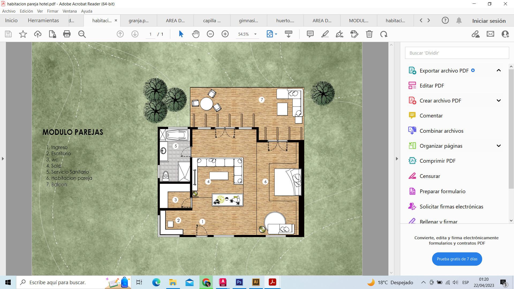
Task: Click Prueba gratis de 7 días button
Action: click(x=457, y=259)
